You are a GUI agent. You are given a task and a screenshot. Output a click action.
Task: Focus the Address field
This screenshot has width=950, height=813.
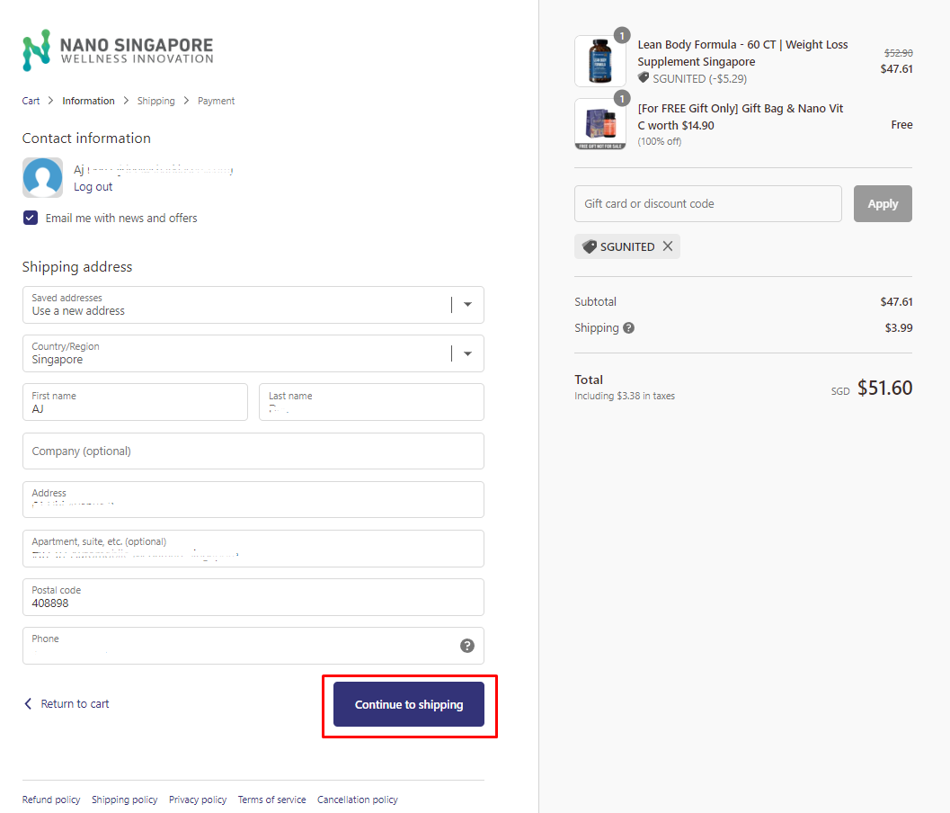click(x=253, y=499)
